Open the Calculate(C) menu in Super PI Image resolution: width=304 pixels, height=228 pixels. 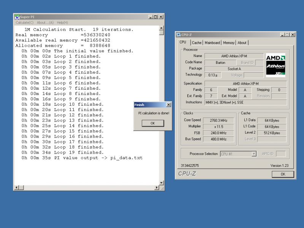(24, 23)
